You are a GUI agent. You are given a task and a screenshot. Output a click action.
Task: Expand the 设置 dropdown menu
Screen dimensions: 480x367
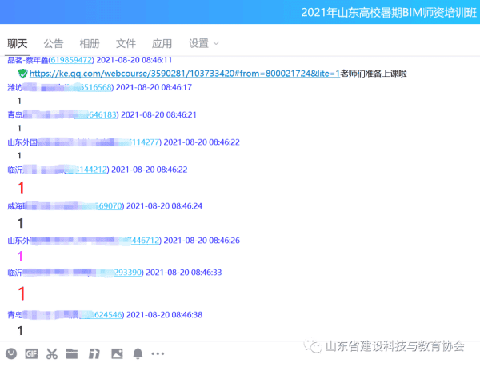pyautogui.click(x=203, y=43)
